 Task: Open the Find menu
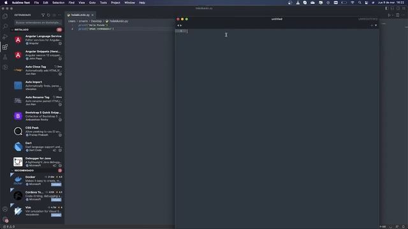71,3
